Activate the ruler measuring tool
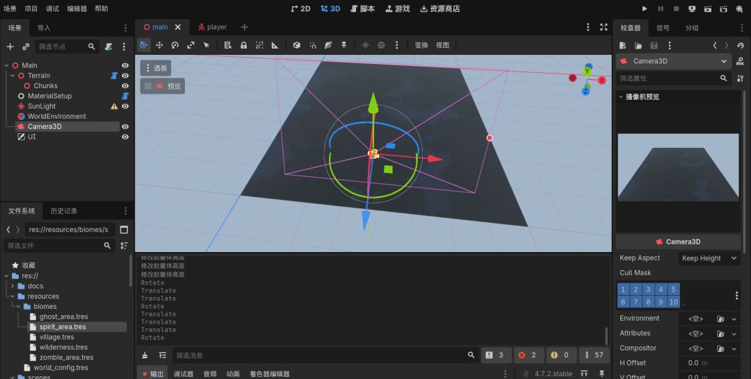Image resolution: width=751 pixels, height=379 pixels. [x=275, y=45]
